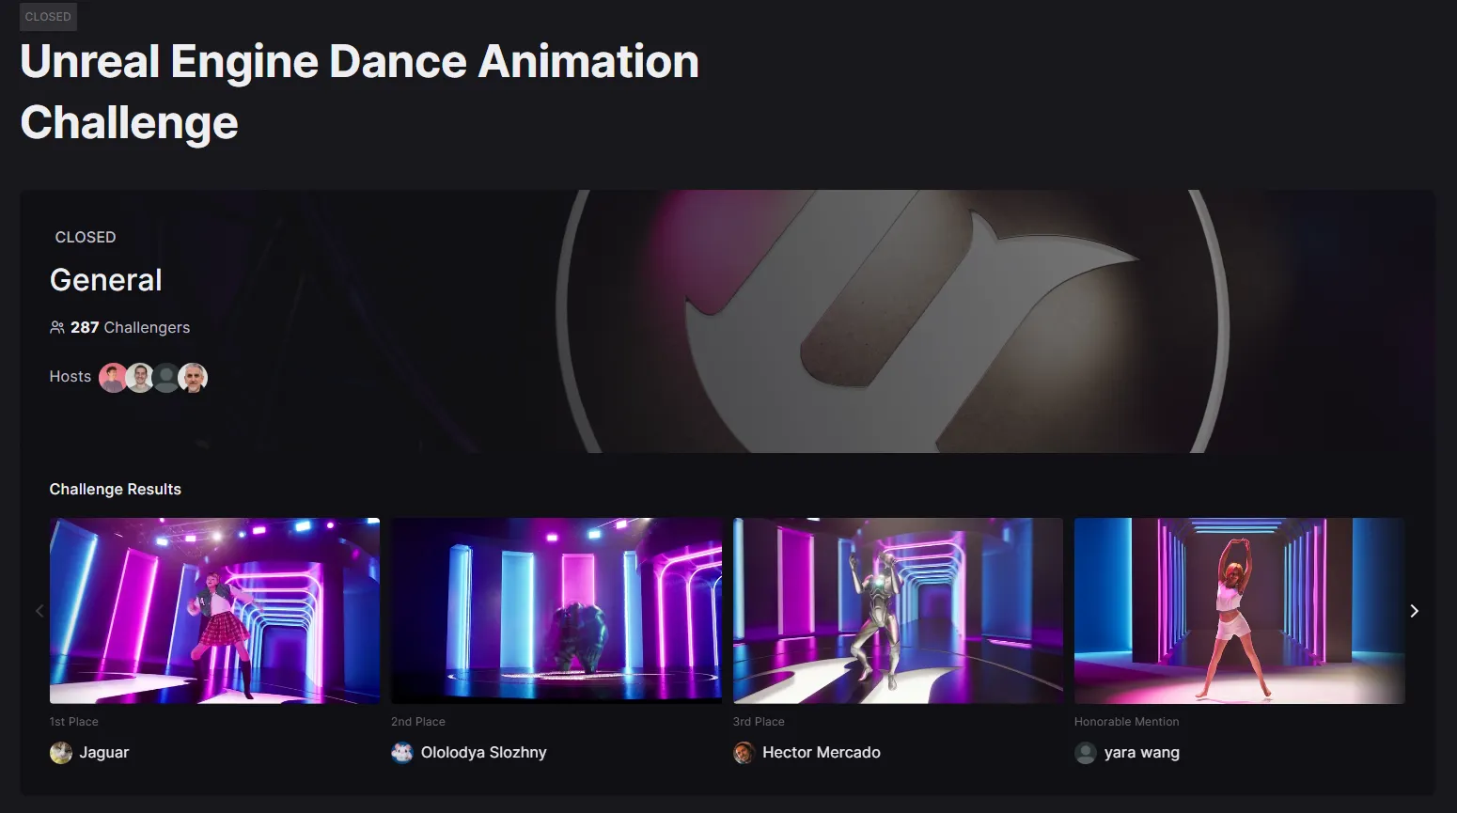Screen dimensions: 1457x813
Task: Open the second host avatar
Action: 140,378
